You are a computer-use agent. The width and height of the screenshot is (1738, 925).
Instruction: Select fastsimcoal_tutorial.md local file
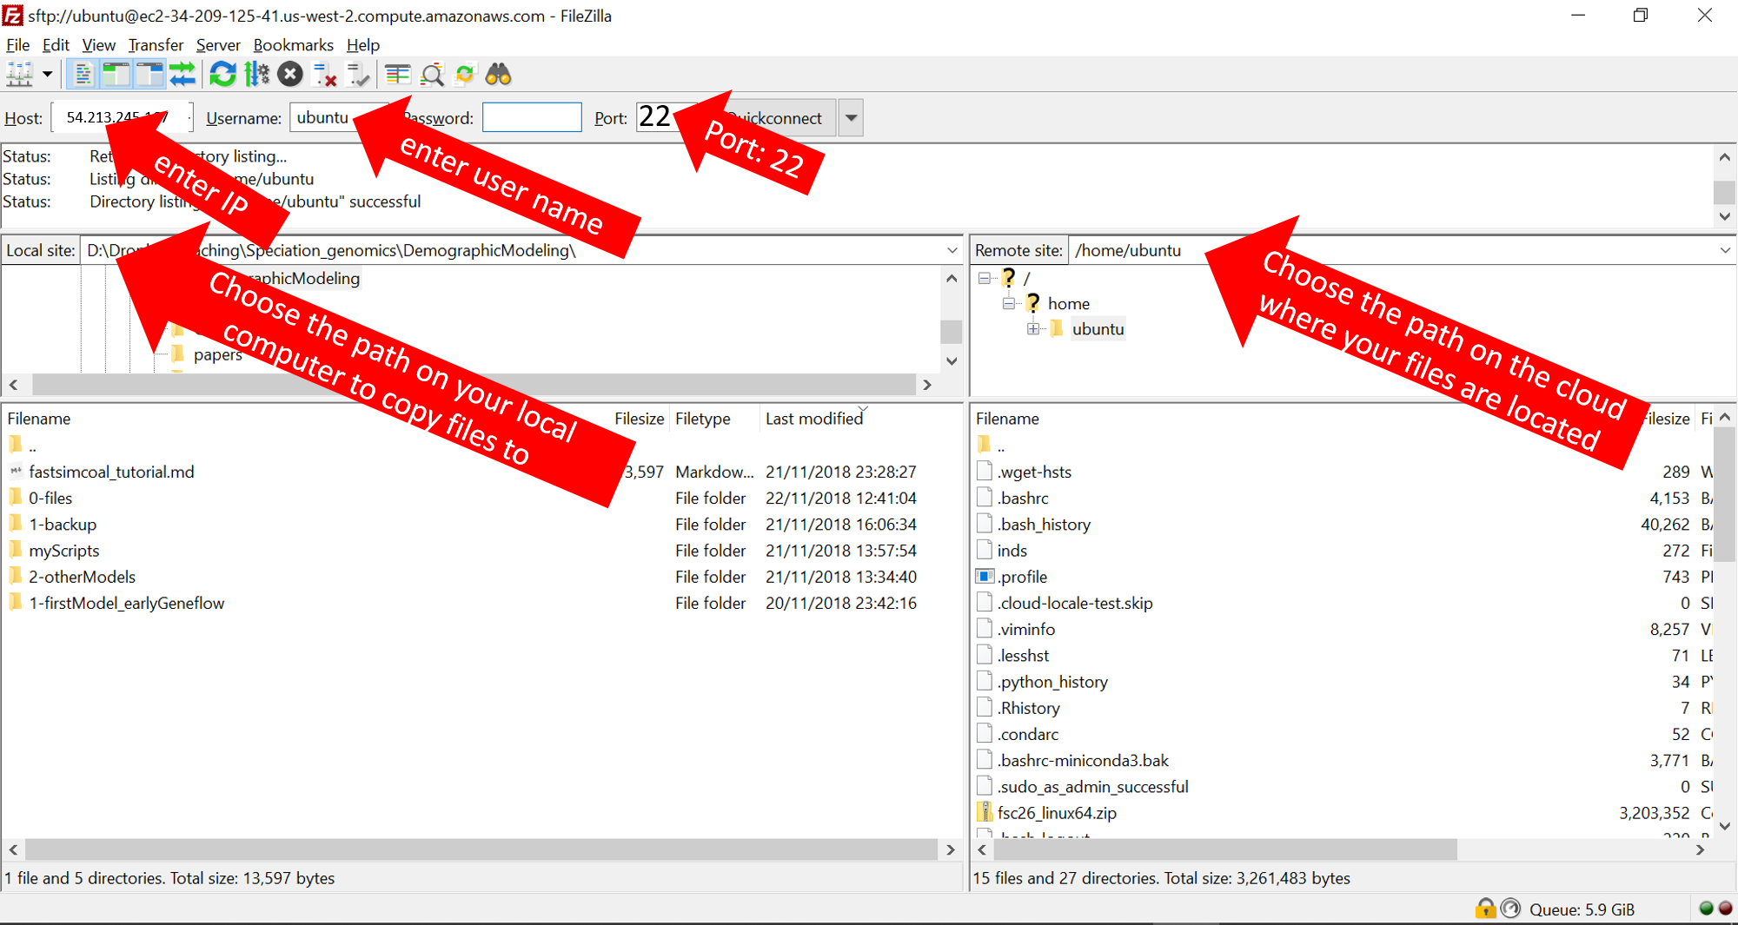pos(111,472)
